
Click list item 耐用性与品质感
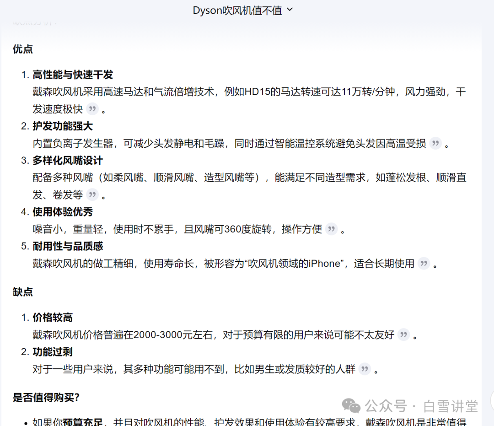68,246
